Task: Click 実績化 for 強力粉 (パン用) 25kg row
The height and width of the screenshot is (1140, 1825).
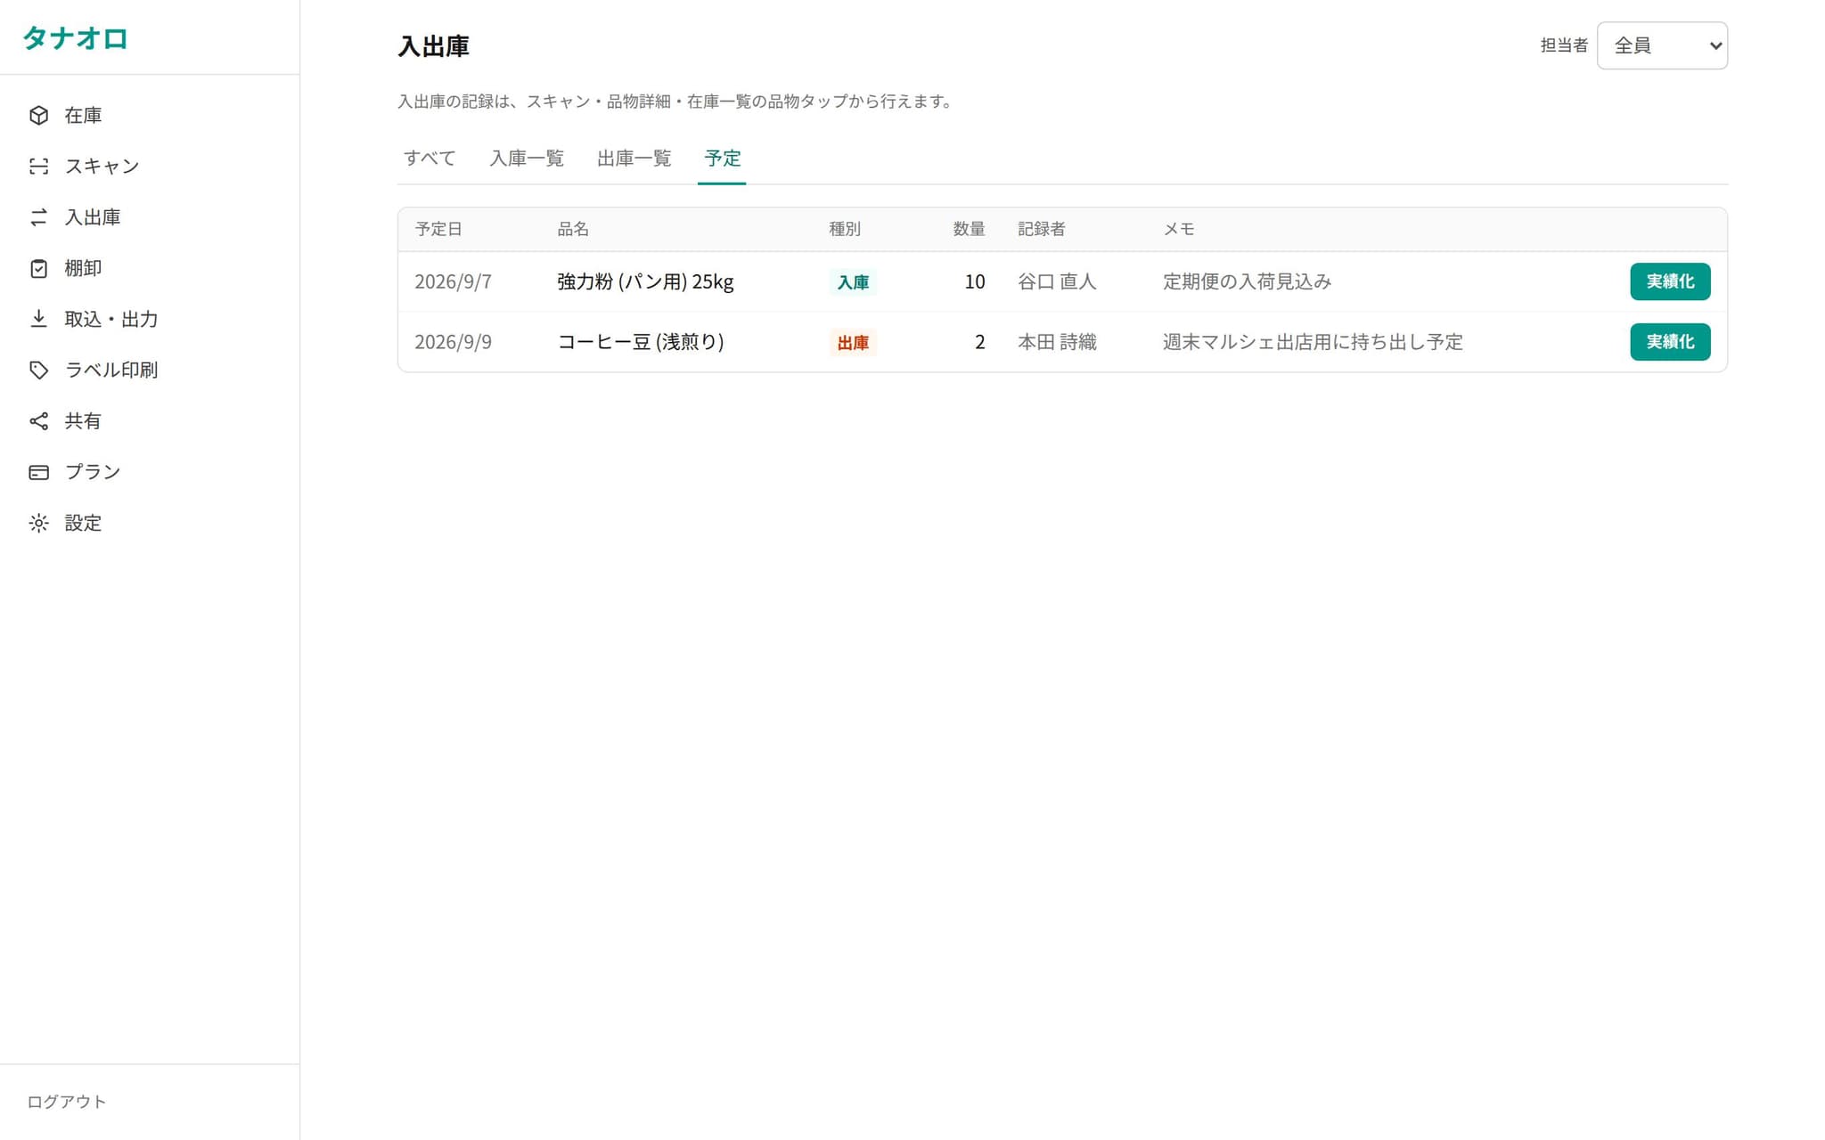Action: tap(1670, 281)
